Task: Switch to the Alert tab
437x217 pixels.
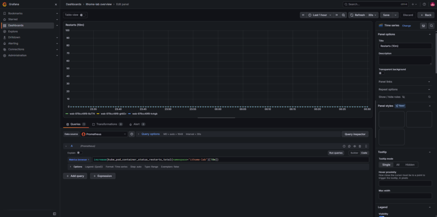Action: 137,124
